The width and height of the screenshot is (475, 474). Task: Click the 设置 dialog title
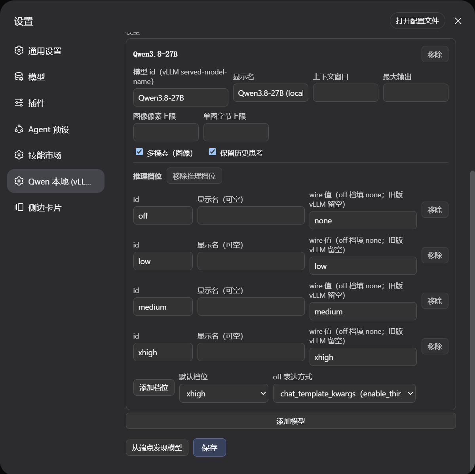pos(24,21)
